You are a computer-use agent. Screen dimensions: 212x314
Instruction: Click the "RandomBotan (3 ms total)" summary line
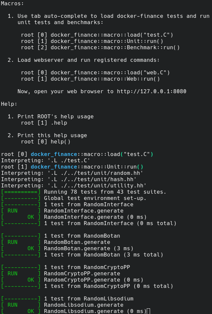click(103, 255)
